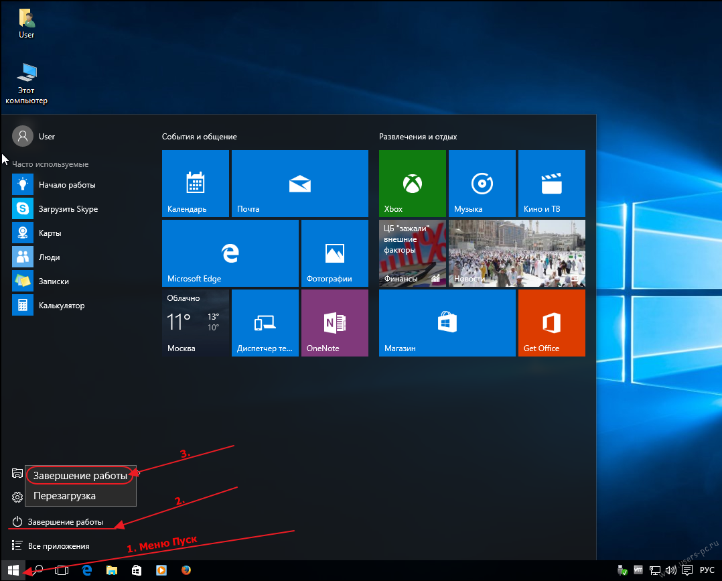722x581 pixels.
Task: Open the network tray icon
Action: click(655, 570)
